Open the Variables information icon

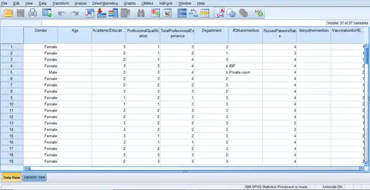click(113, 13)
